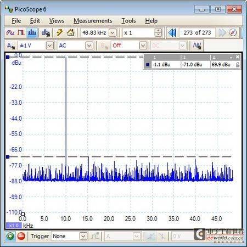Click the Auto setup lightning icon

[x=60, y=33]
